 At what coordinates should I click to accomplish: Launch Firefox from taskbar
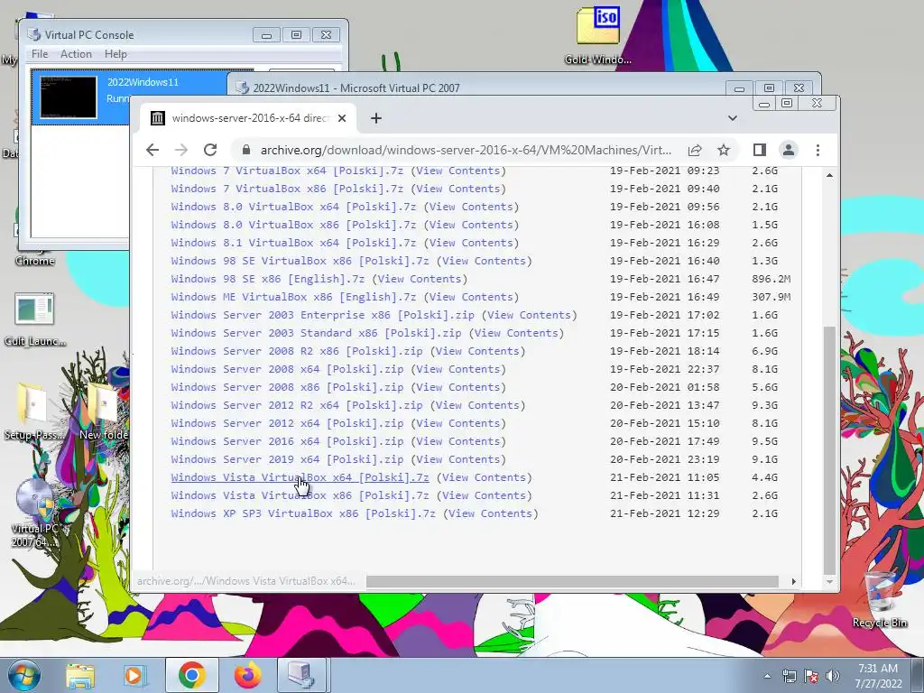tap(247, 676)
